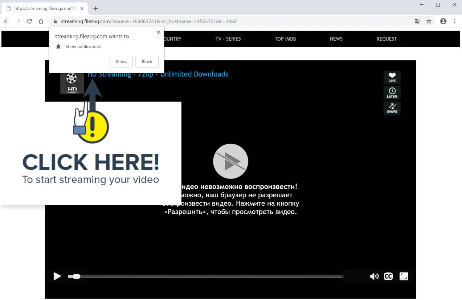Click the "To start streaming your video" text
The height and width of the screenshot is (300, 462).
point(90,180)
